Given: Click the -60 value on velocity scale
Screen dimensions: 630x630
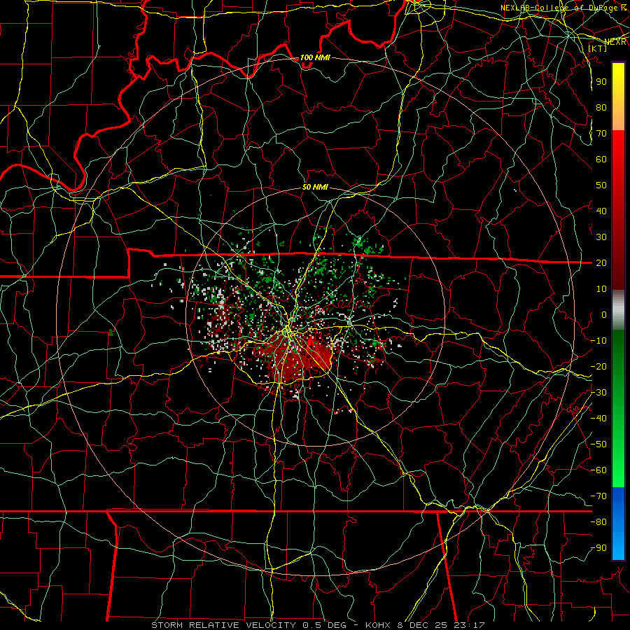Looking at the screenshot, I should (598, 470).
